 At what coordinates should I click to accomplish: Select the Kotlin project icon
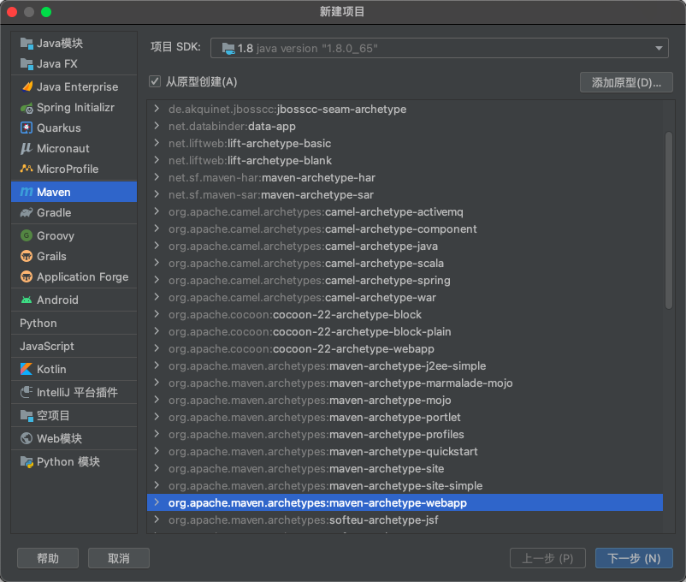point(27,368)
